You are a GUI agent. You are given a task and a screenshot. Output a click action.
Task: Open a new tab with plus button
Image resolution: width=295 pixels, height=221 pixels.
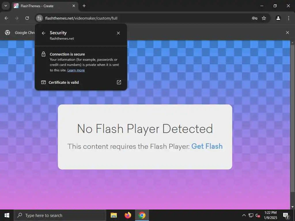click(84, 6)
